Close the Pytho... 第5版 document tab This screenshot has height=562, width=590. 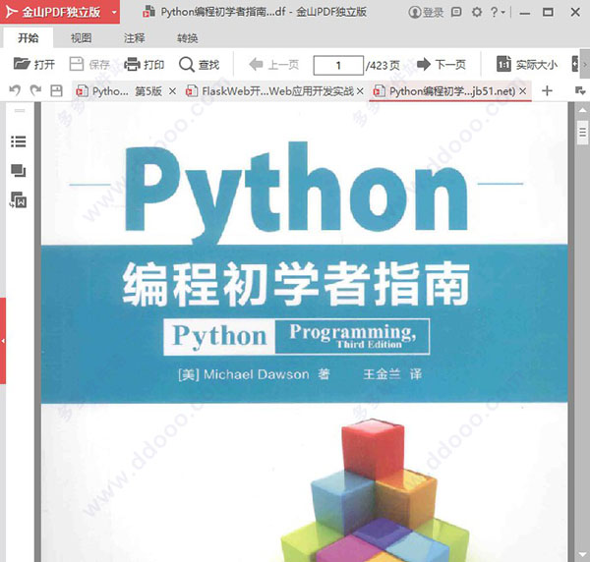click(x=172, y=91)
